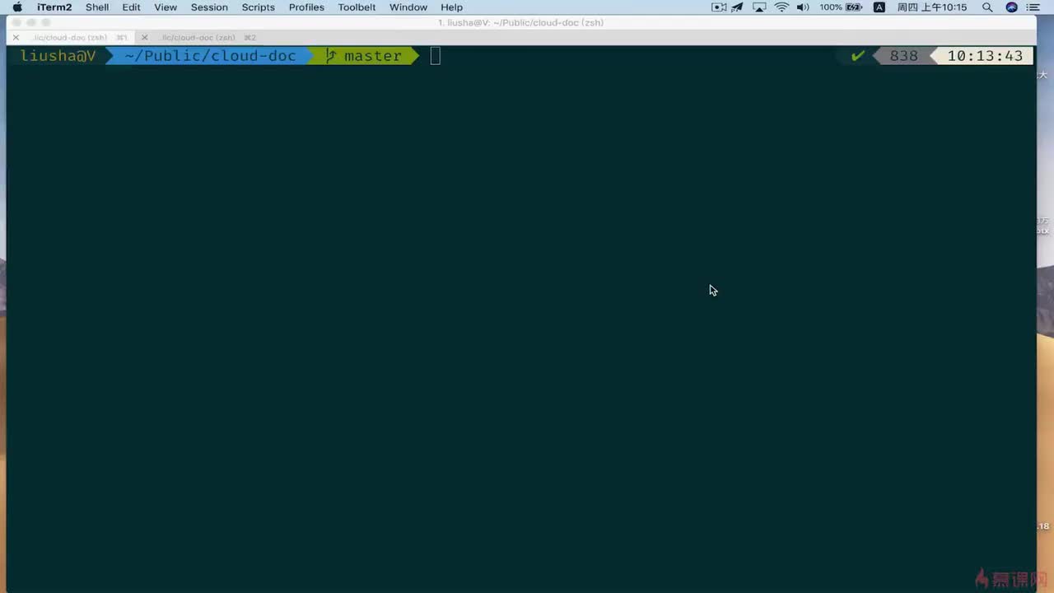The height and width of the screenshot is (593, 1054).
Task: Open the Help menu
Action: point(451,7)
